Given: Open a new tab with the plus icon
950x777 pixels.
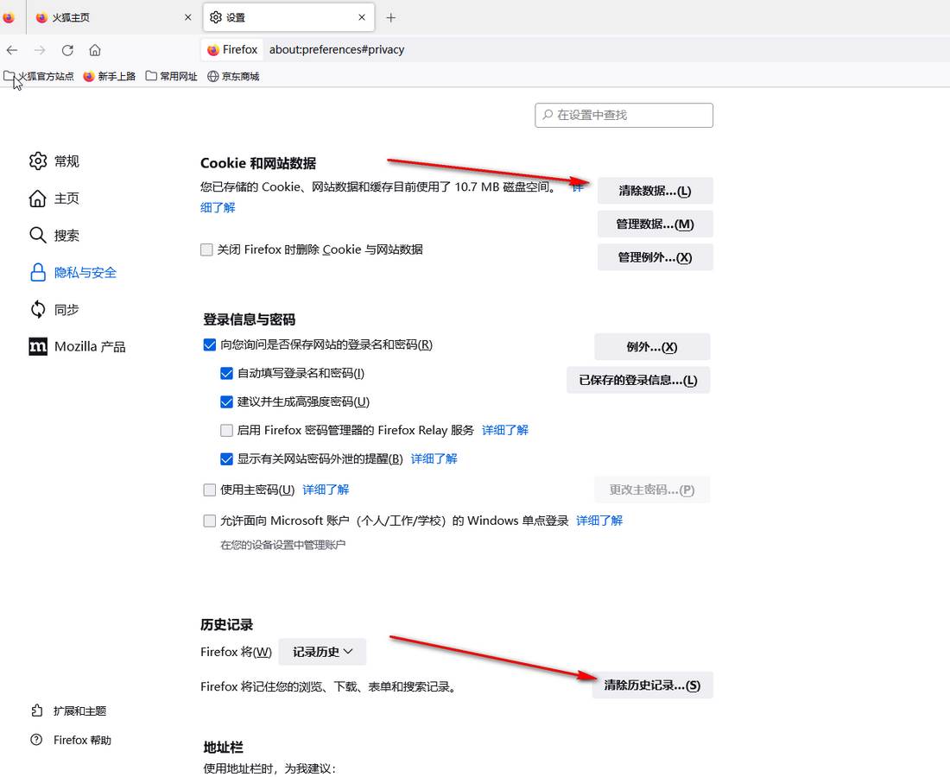Looking at the screenshot, I should tap(390, 17).
